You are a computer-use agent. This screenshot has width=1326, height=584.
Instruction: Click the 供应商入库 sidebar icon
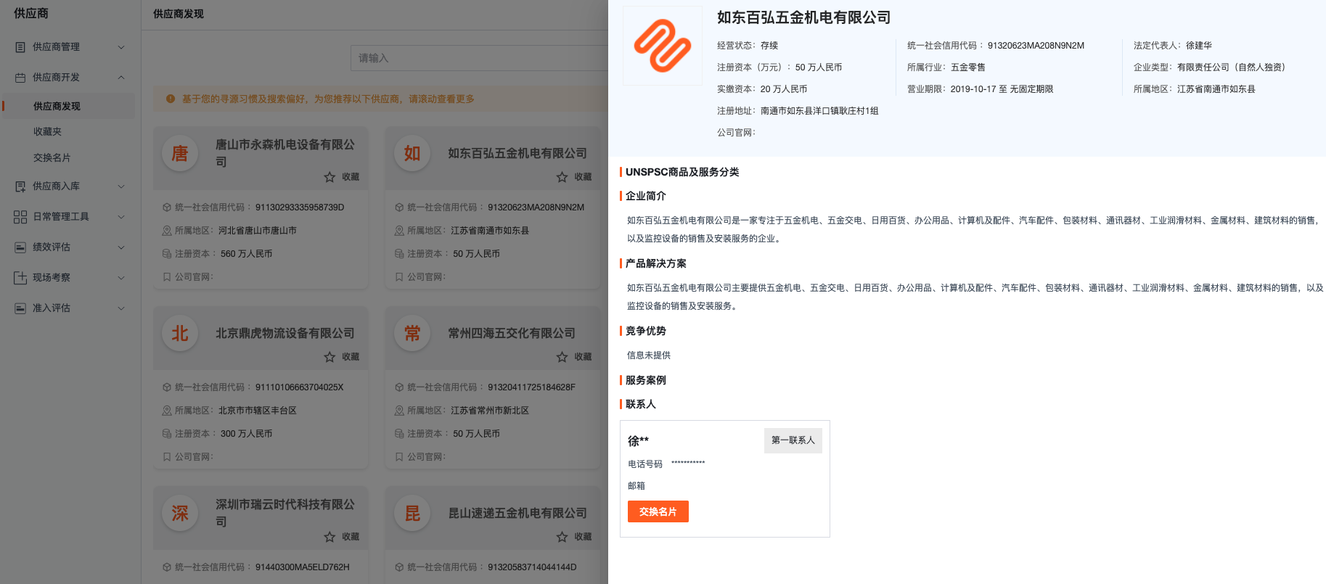click(20, 186)
